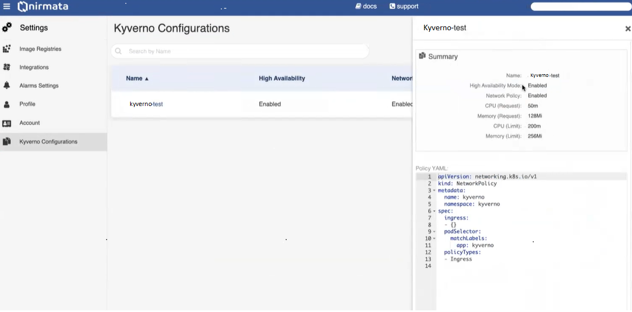Screen dimensions: 632x312
Task: Click the - Ingress YAML line
Action: (458, 259)
